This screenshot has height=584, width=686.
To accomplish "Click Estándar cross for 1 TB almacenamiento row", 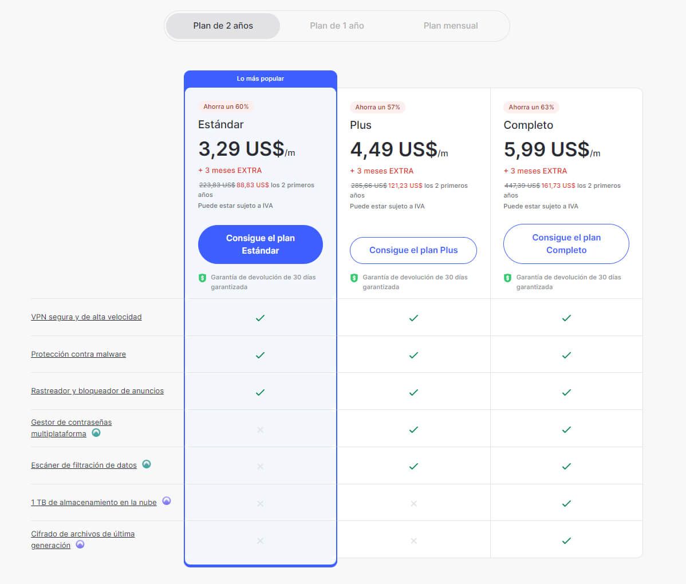I will (261, 504).
